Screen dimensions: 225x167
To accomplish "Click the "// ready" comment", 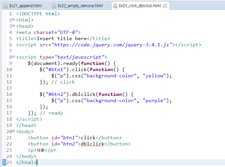I will [51, 113].
